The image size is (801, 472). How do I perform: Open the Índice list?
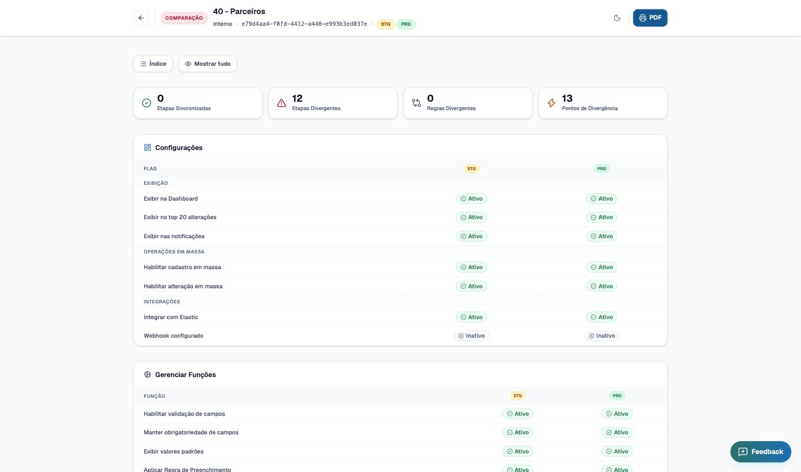(x=153, y=63)
